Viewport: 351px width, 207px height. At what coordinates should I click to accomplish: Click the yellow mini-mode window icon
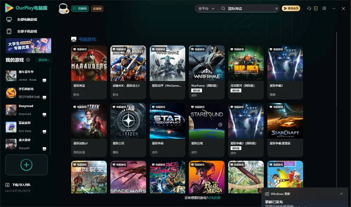[316, 8]
